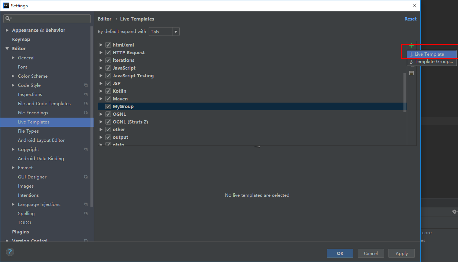Expand the other group arrow
This screenshot has width=458, height=262.
pos(101,129)
